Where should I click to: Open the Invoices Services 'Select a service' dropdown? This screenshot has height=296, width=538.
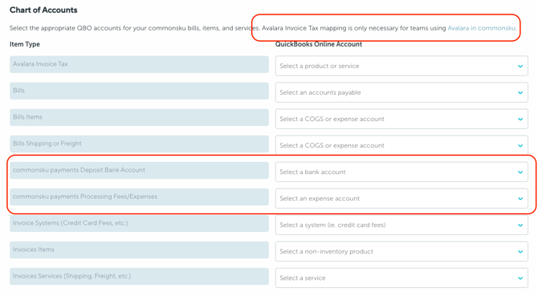tap(401, 278)
